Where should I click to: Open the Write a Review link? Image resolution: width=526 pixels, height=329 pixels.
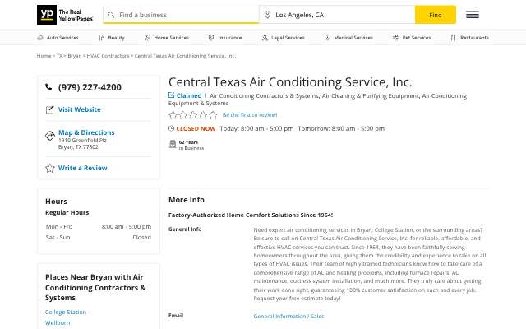[x=82, y=168]
